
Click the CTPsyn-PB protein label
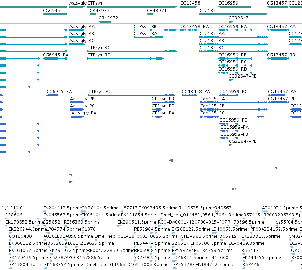[163, 99]
